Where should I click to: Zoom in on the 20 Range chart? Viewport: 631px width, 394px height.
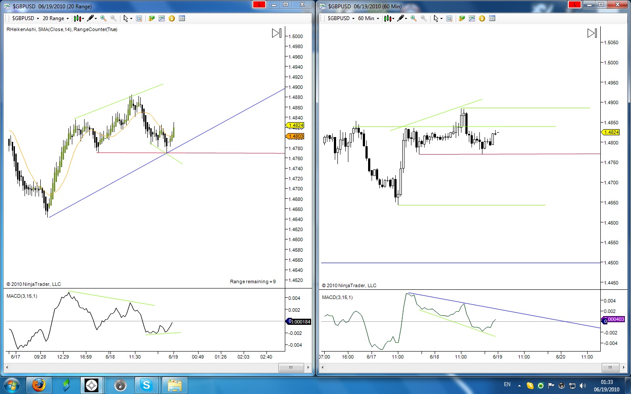(x=103, y=18)
